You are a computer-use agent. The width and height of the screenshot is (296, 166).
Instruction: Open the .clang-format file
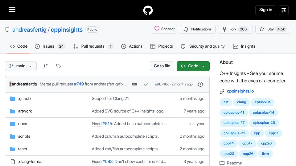click(x=31, y=162)
